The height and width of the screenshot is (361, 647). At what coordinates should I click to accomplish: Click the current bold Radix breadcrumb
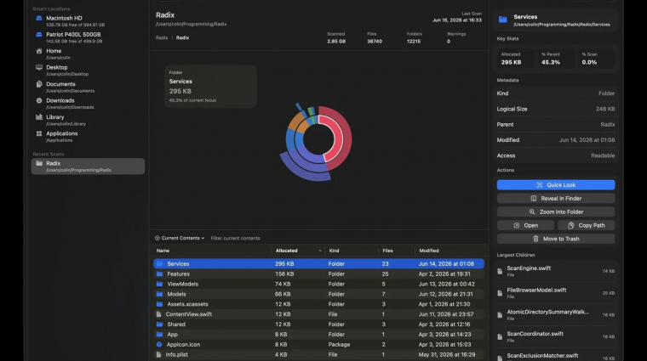[x=182, y=38]
